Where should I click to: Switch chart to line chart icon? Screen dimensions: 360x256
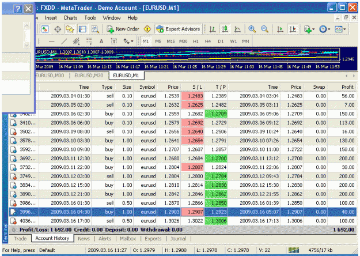click(237, 29)
